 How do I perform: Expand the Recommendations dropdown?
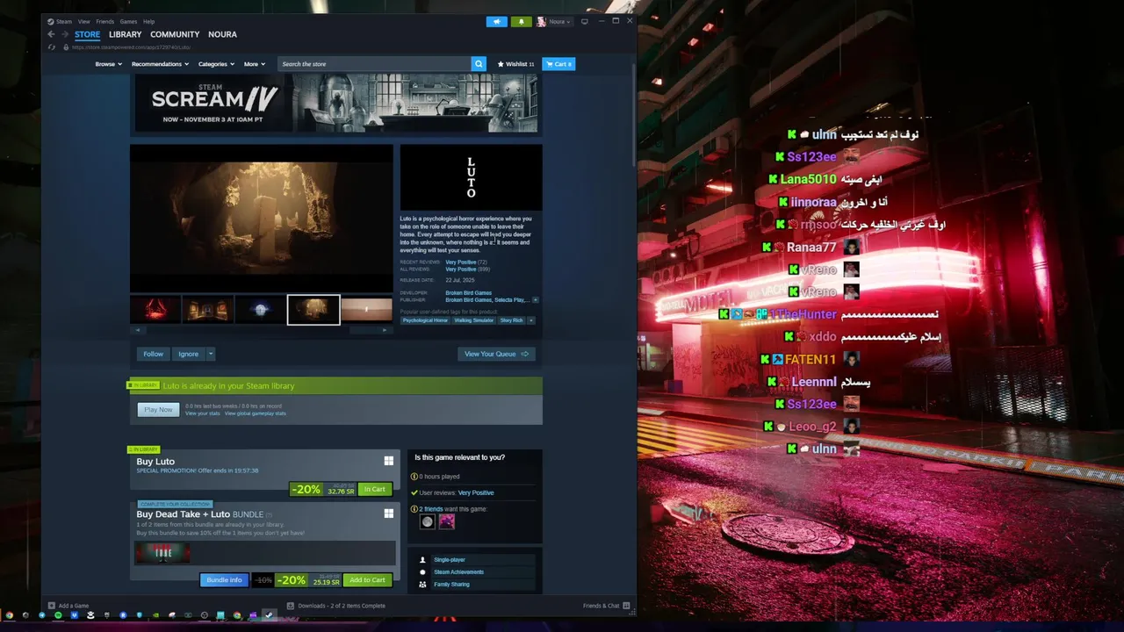160,64
